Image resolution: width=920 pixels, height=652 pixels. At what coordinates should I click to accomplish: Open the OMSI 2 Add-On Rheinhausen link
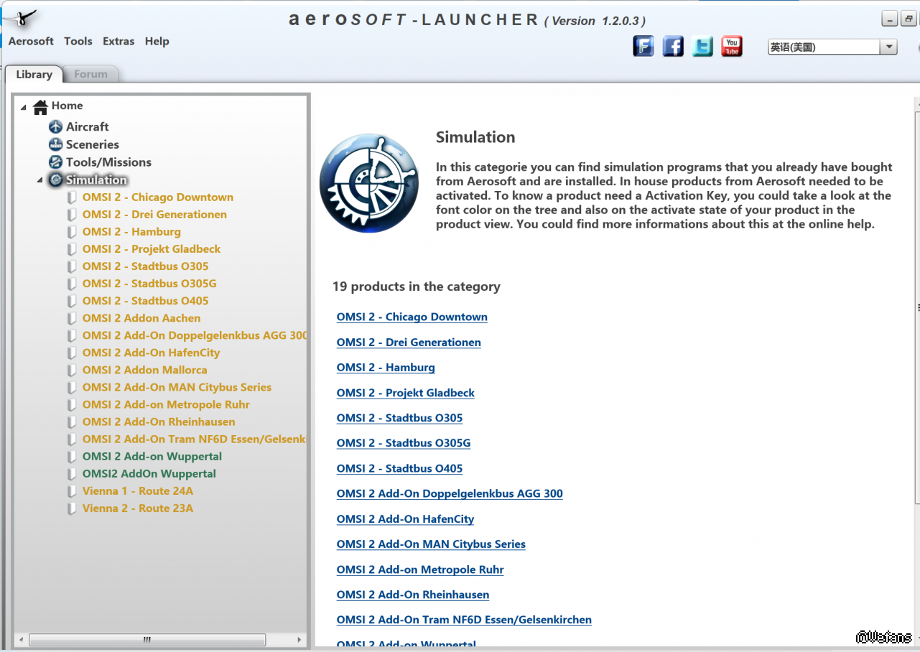(413, 595)
